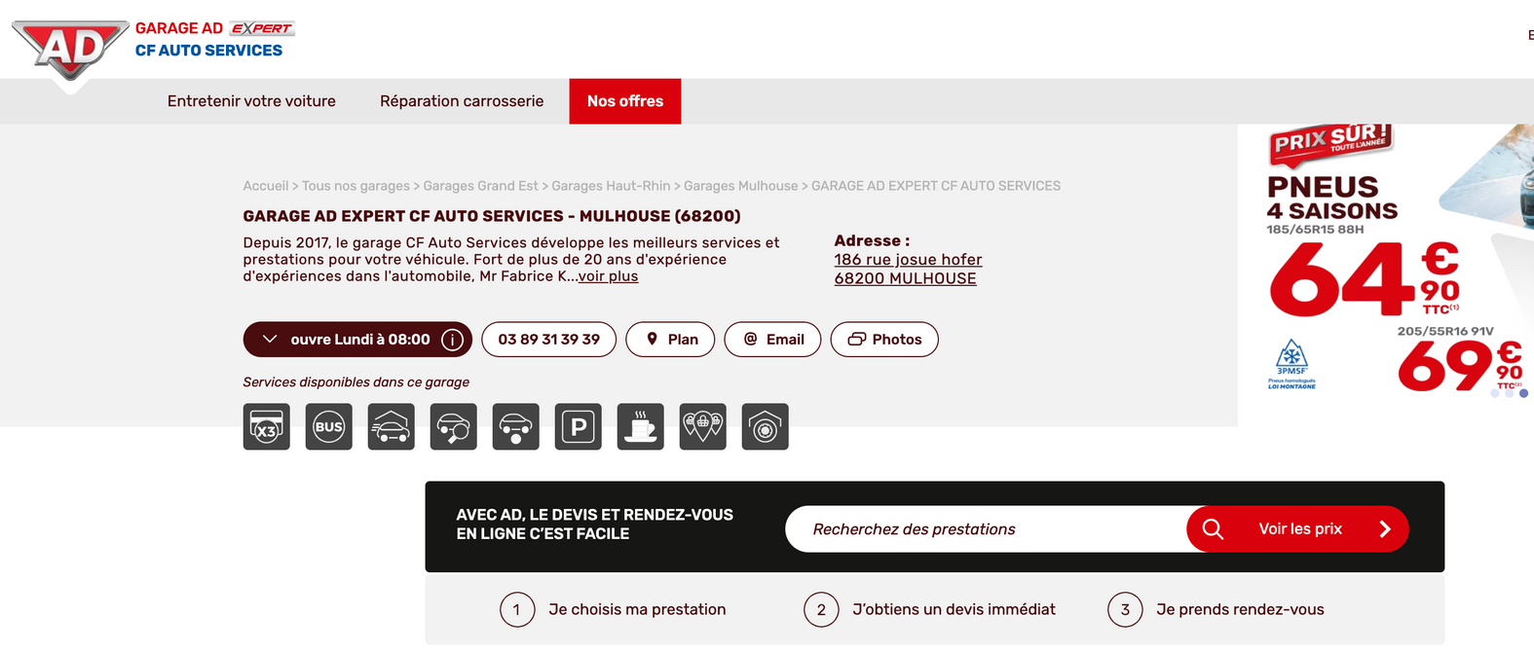Call number 03 89 31 39 39
1534x653 pixels.
[x=548, y=340]
